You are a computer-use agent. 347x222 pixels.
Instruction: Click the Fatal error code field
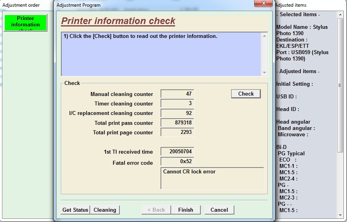pos(177,161)
